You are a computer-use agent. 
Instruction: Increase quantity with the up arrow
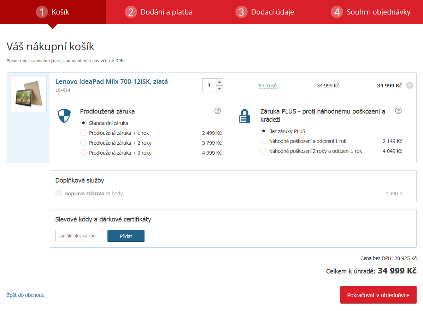[219, 82]
